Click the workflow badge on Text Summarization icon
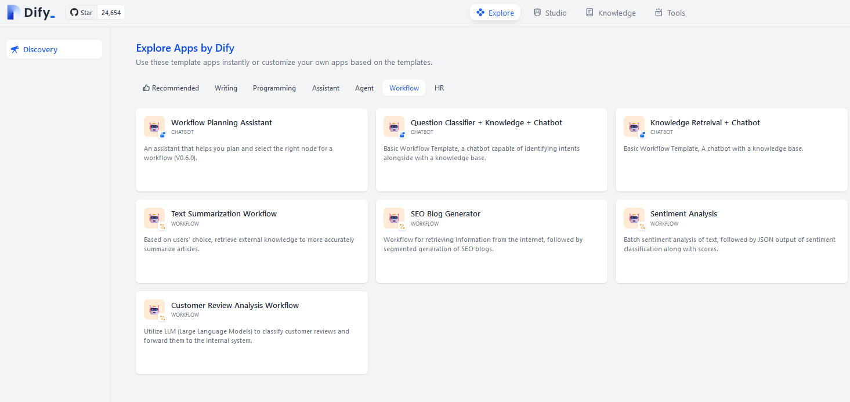Screen dimensions: 850x402 pyautogui.click(x=162, y=226)
